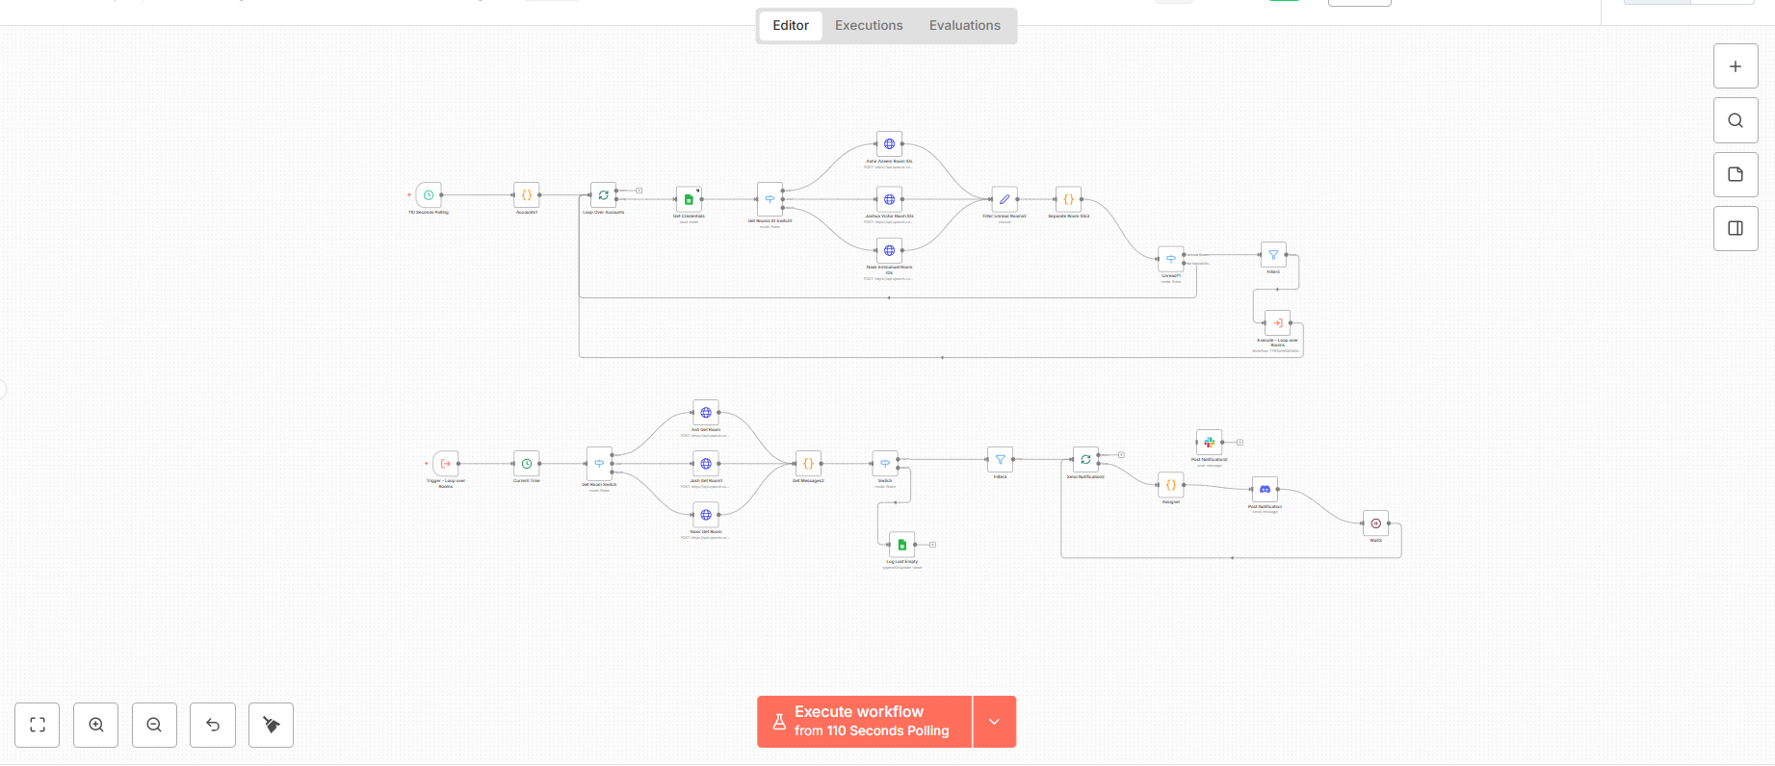This screenshot has width=1775, height=766.
Task: Click the Wait node icon
Action: coord(1375,523)
